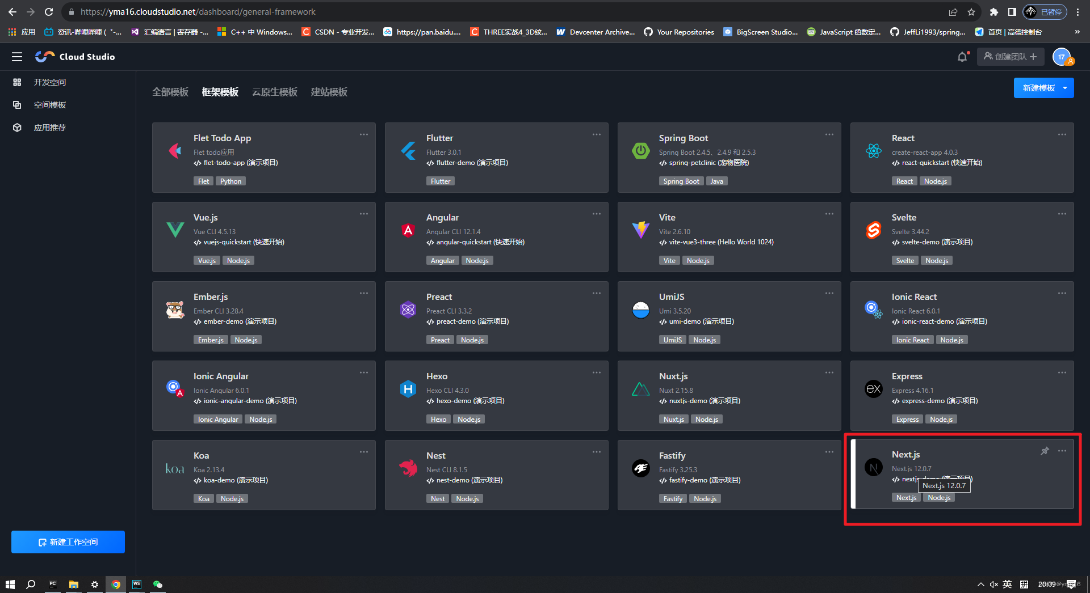Open the user avatar menu
This screenshot has height=593, width=1090.
[x=1062, y=57]
